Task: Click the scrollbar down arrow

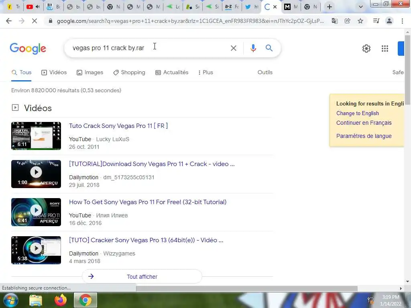Action: [407, 282]
